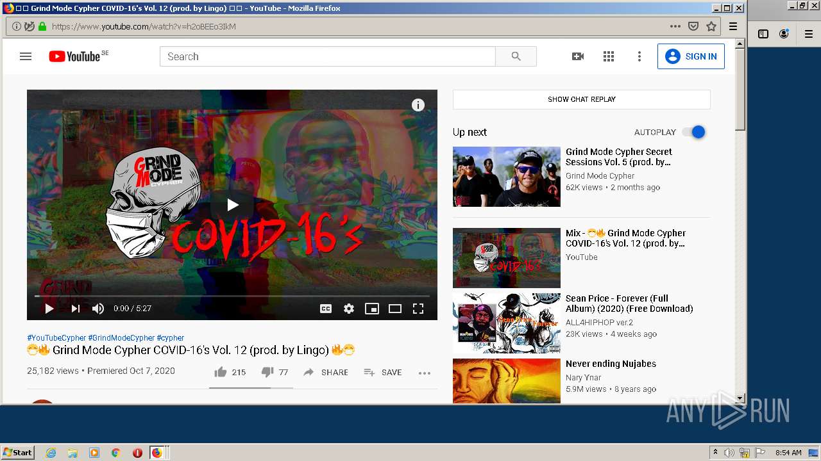Click the green padlock security icon
821x461 pixels.
42,26
